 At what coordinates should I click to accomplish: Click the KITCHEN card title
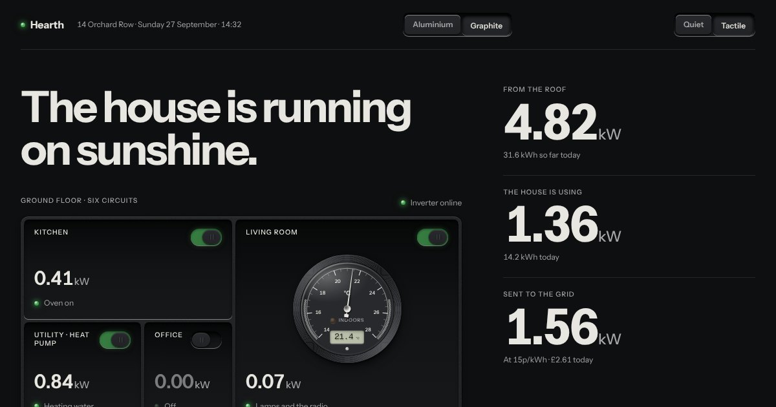pos(51,232)
